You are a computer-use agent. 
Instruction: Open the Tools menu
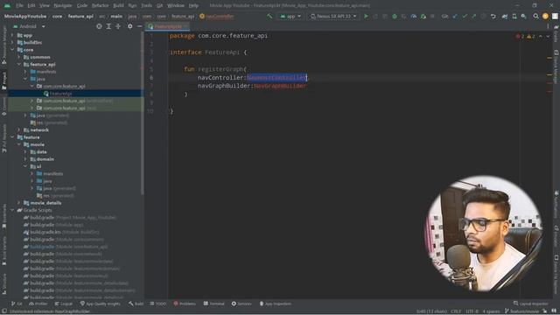point(146,5)
